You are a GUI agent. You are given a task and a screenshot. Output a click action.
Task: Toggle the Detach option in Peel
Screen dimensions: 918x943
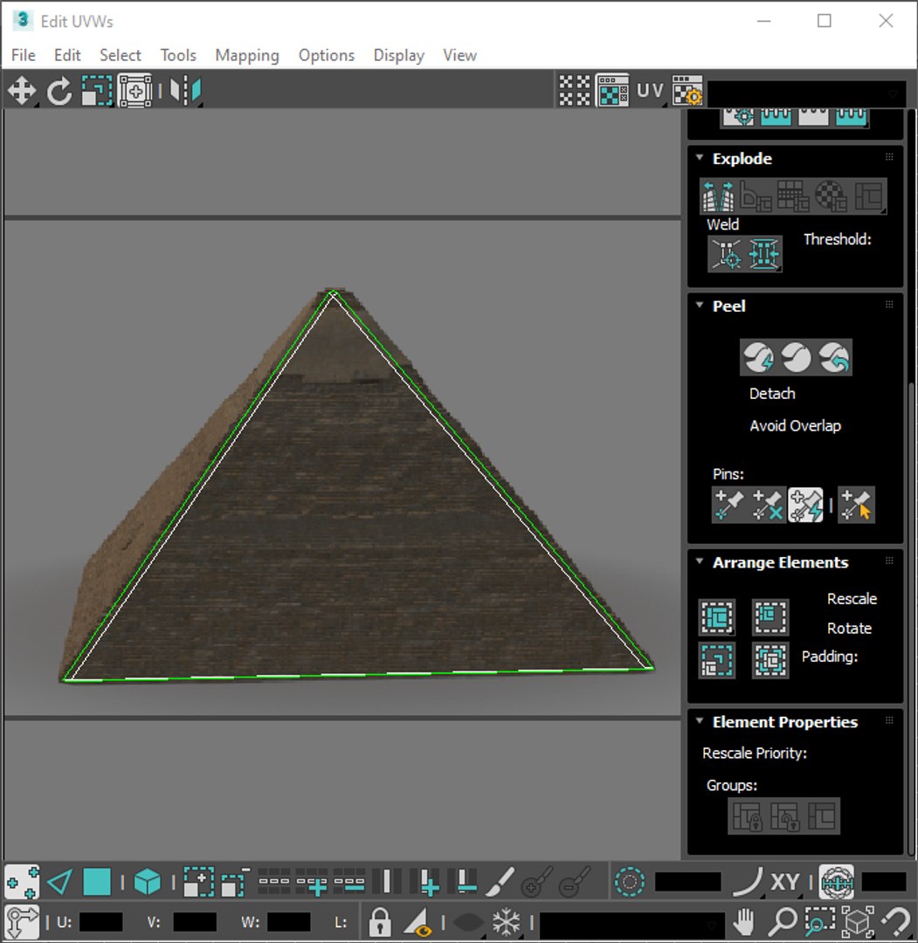(772, 393)
